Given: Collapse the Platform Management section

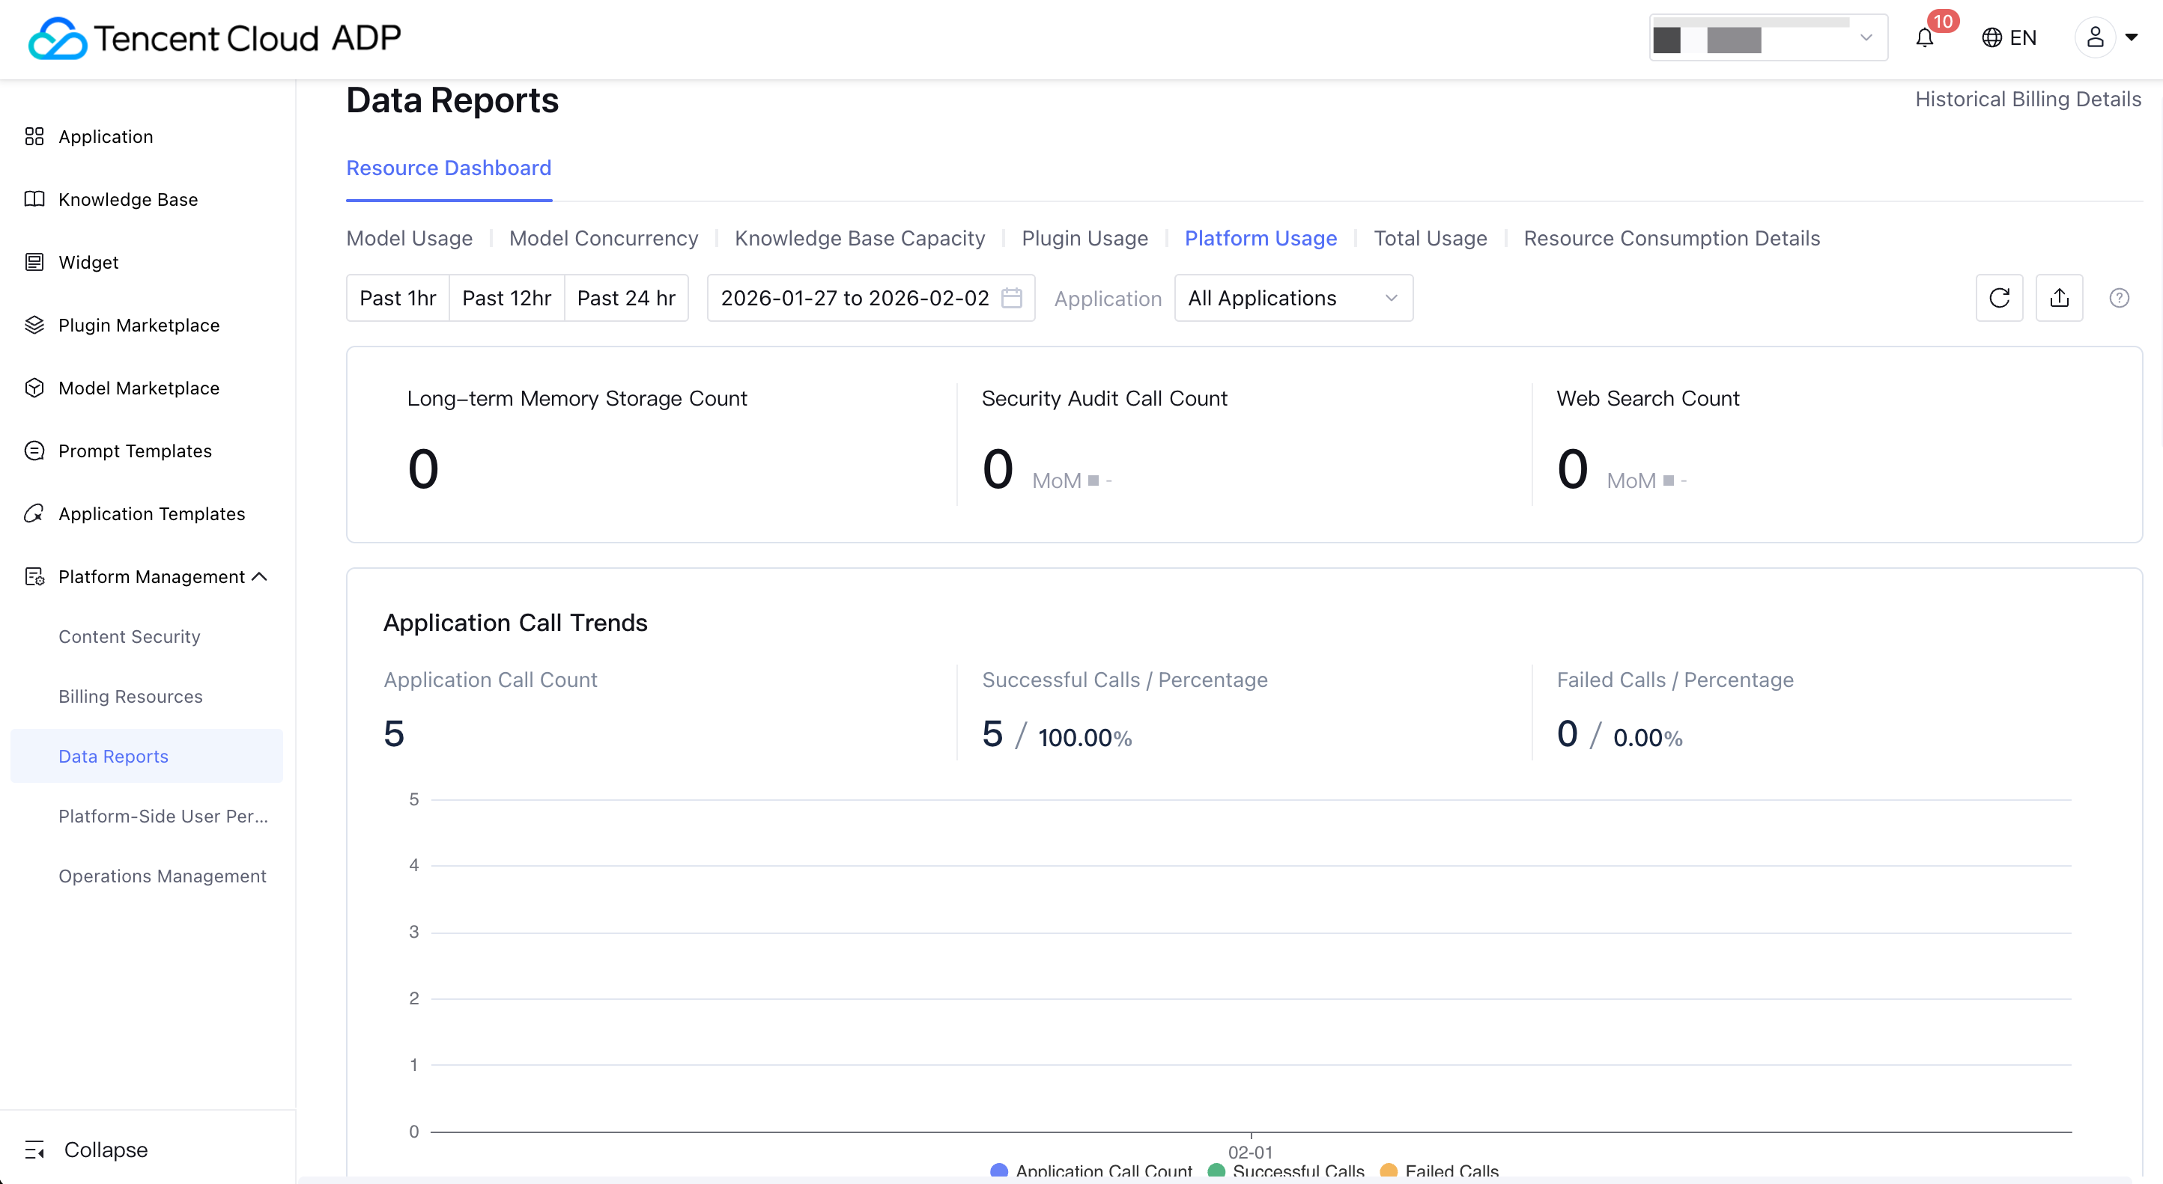Looking at the screenshot, I should tap(259, 576).
